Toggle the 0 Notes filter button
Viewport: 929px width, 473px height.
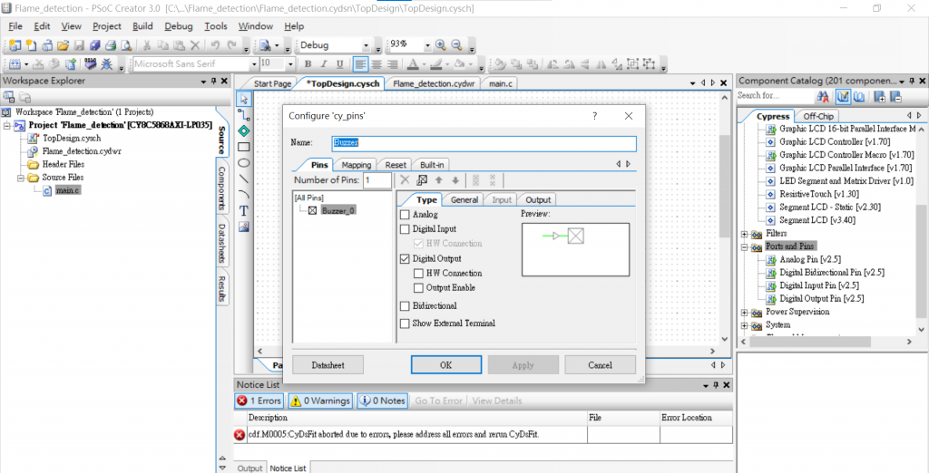[382, 401]
